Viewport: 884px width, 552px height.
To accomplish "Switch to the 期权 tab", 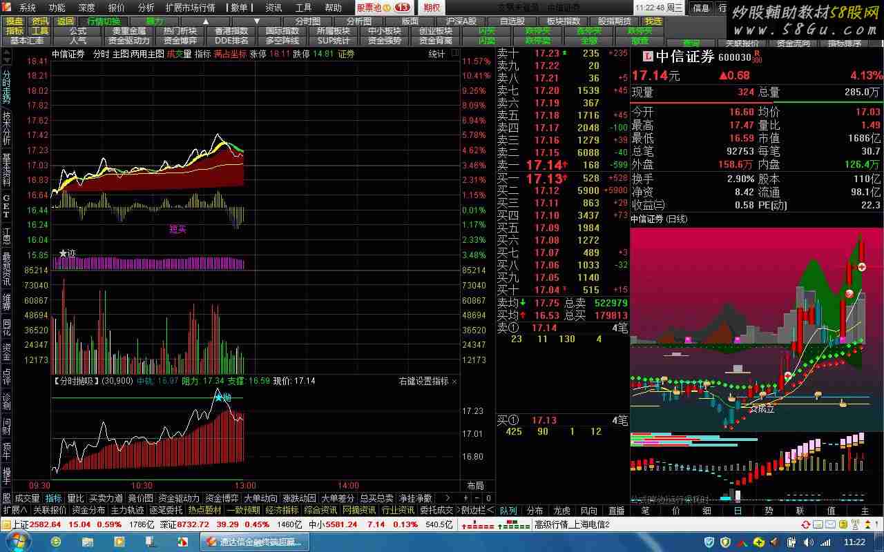I will (x=432, y=8).
